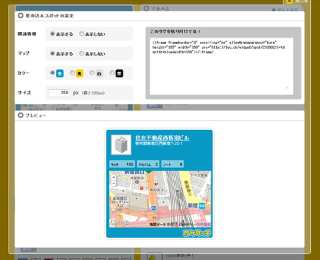Click the 埋め込みスポットの設定 section header

[x=49, y=16]
